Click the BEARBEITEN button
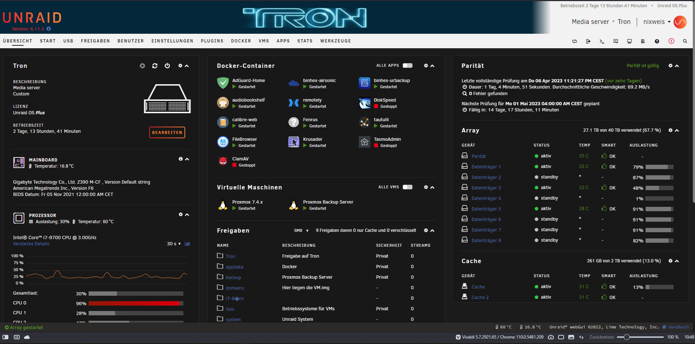695x344 pixels. [x=167, y=132]
